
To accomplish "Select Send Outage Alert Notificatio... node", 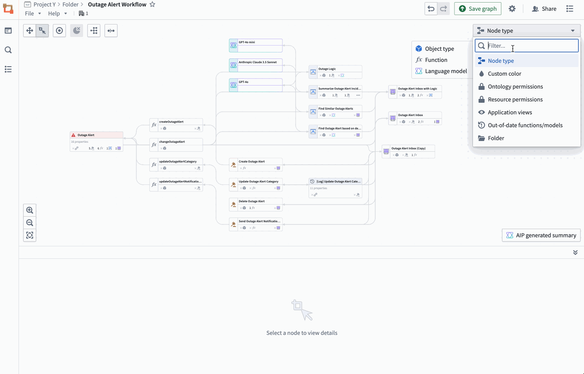I will pos(256,224).
